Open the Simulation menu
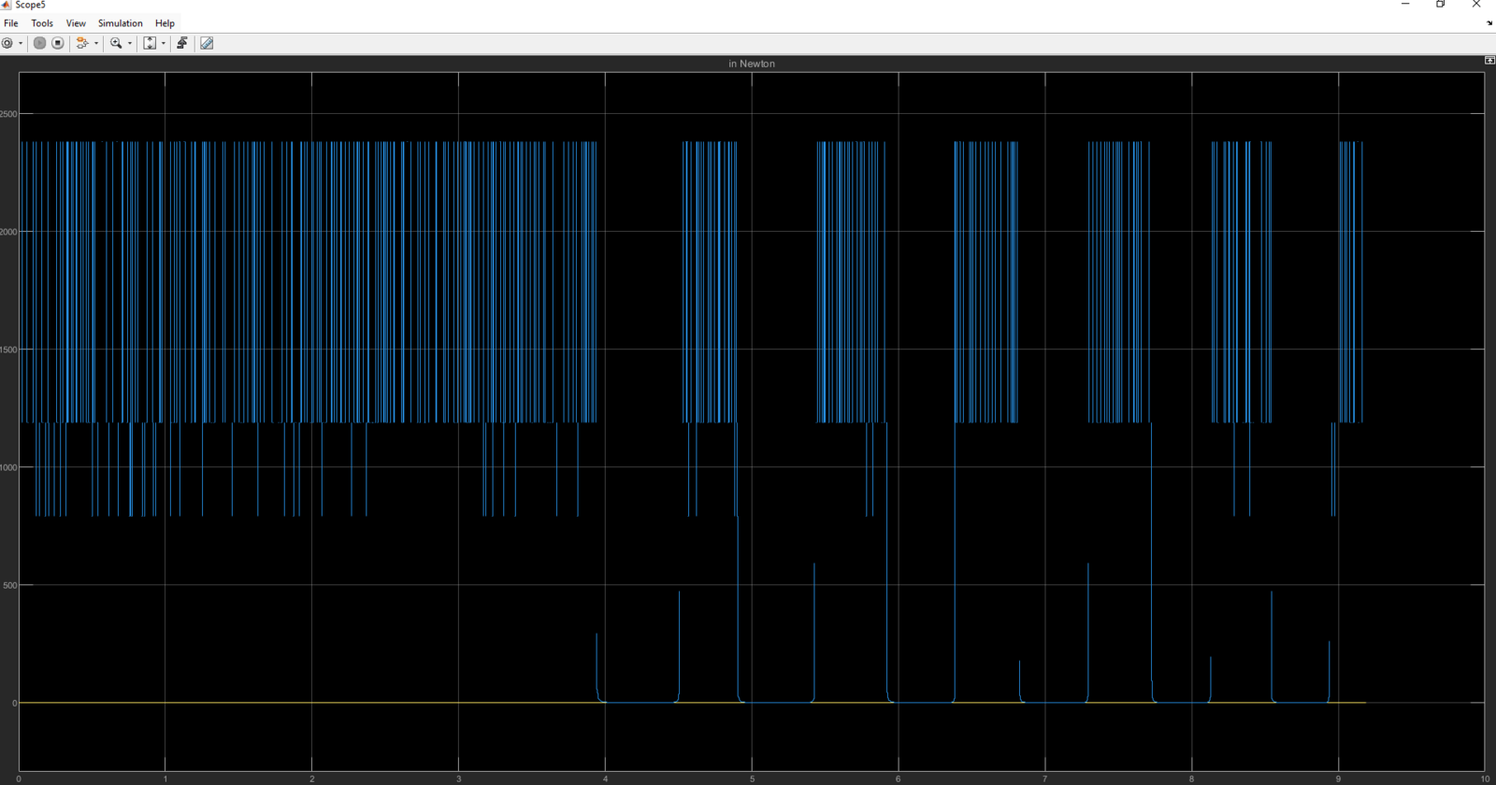Viewport: 1496px width, 785px height. [x=121, y=23]
